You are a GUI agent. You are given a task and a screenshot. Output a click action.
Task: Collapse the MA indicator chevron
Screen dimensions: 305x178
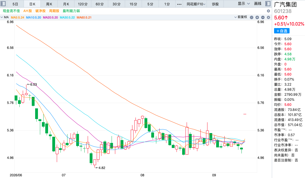pyautogui.click(x=2, y=17)
